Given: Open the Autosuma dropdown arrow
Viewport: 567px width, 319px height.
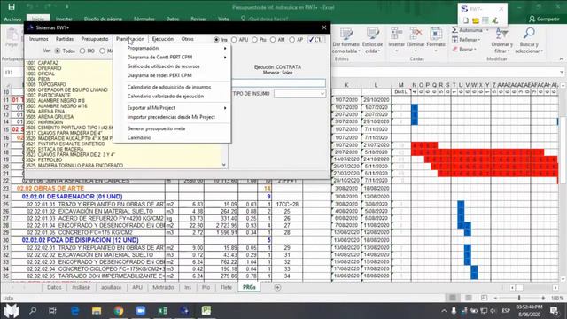Looking at the screenshot, I should pyautogui.click(x=487, y=30).
